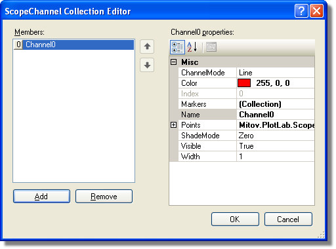Select the Name property label
Screen dimensions: 336x249
[190, 115]
